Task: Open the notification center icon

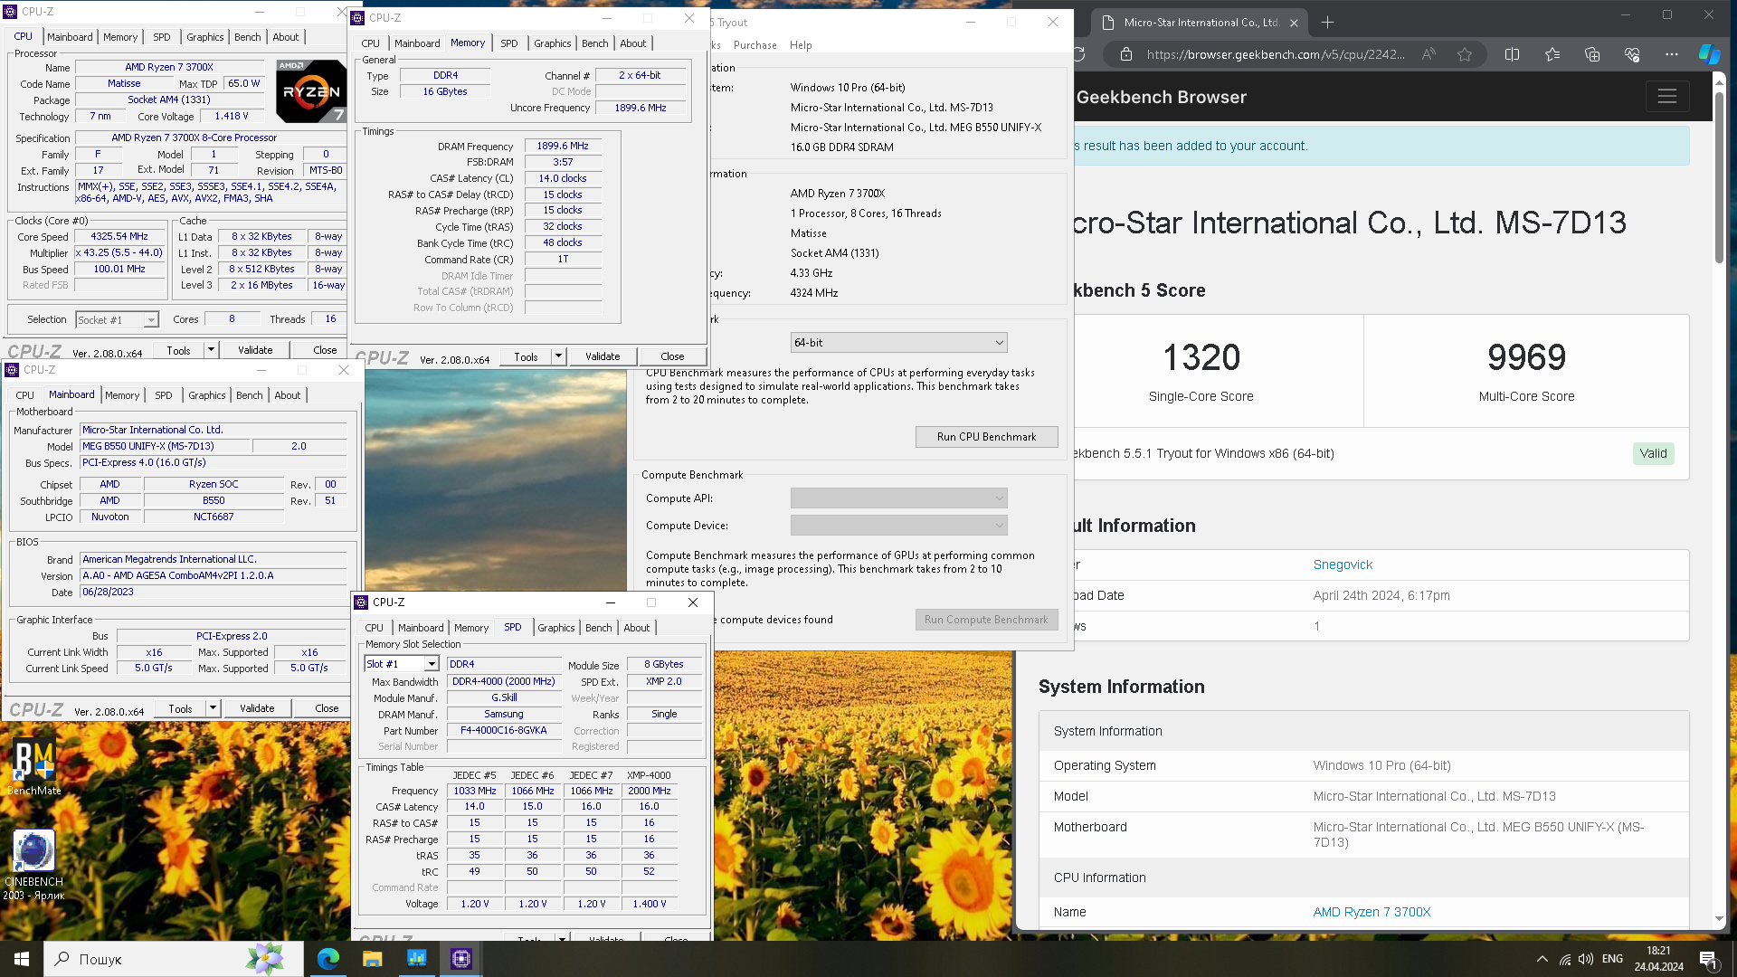Action: (1708, 959)
